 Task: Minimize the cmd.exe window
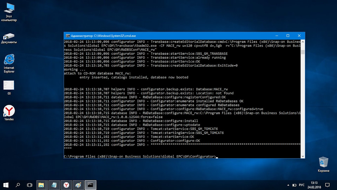(x=277, y=36)
